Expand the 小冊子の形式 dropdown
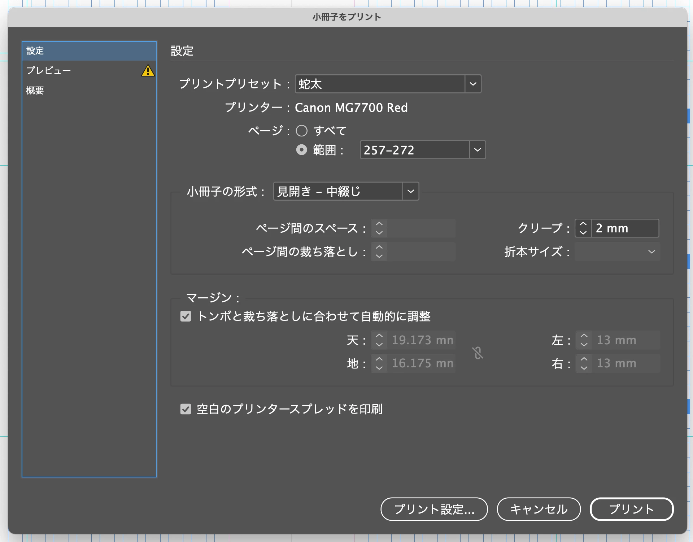 (x=411, y=191)
